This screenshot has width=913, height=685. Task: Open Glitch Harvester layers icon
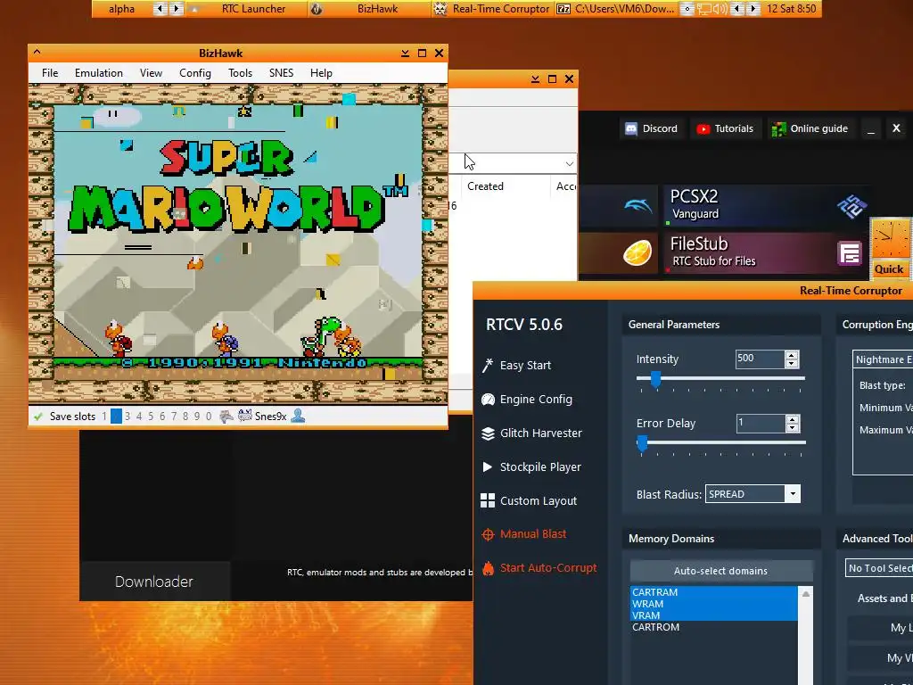488,433
